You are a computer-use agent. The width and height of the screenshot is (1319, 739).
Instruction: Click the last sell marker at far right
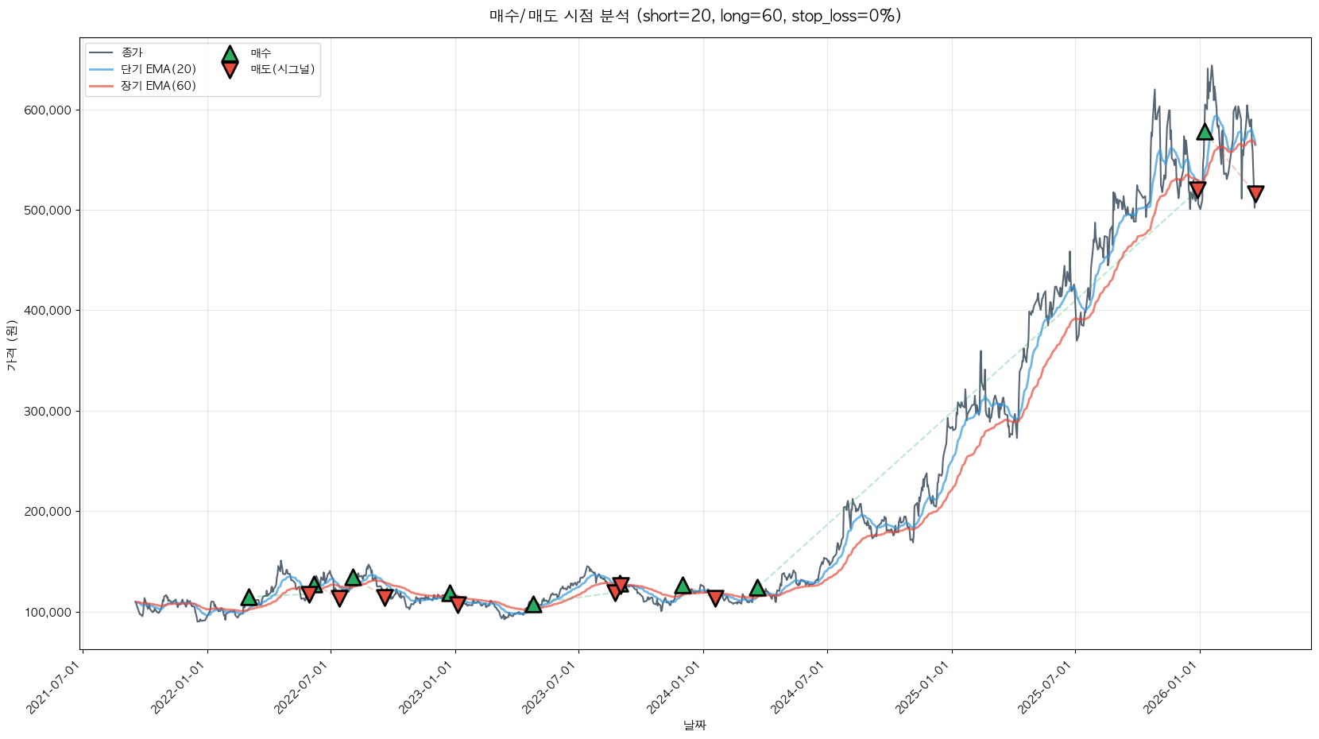pyautogui.click(x=1255, y=194)
